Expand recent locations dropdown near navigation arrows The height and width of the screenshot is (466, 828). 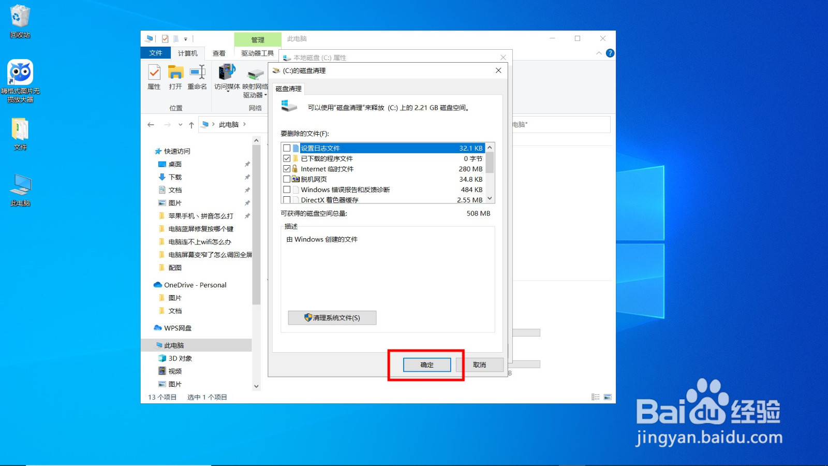coord(180,125)
